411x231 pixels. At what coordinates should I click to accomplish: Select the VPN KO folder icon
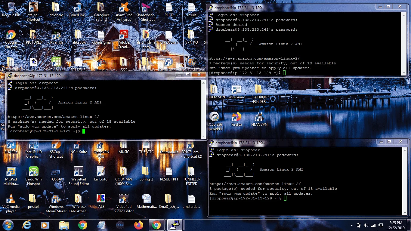tap(191, 37)
